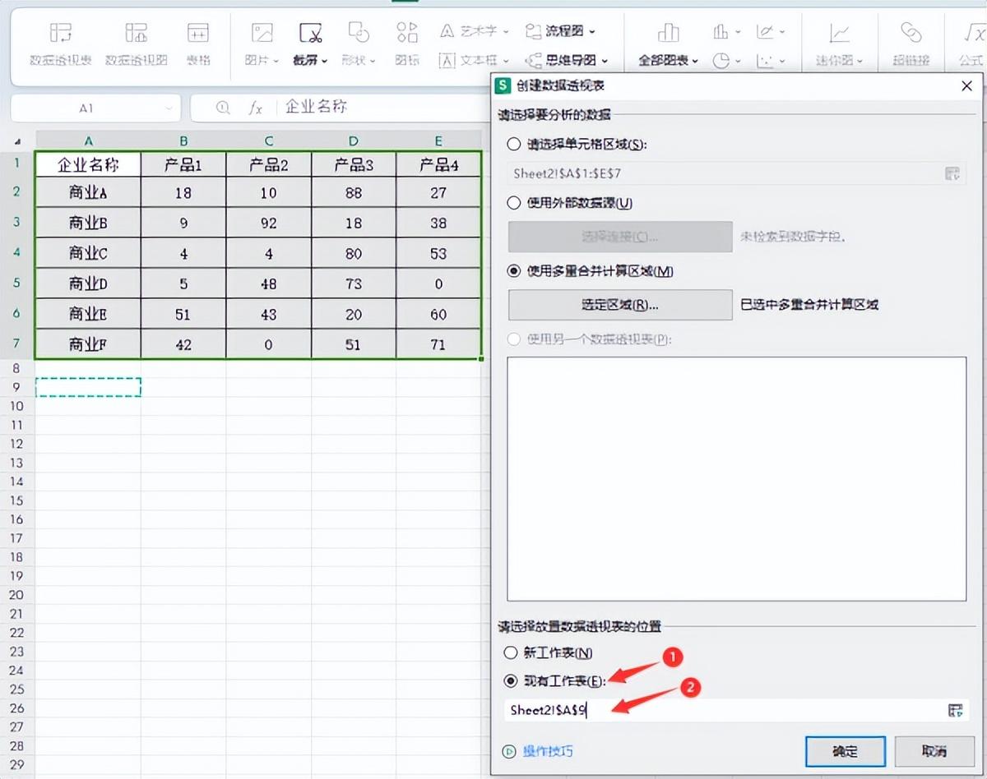
Task: Click the 思维导图 mind map tool
Action: click(x=561, y=60)
